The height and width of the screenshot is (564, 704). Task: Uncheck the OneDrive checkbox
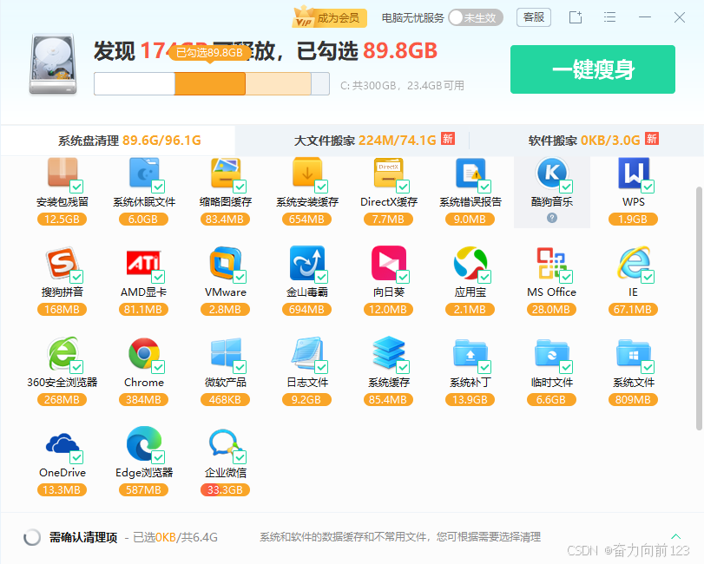[x=76, y=457]
